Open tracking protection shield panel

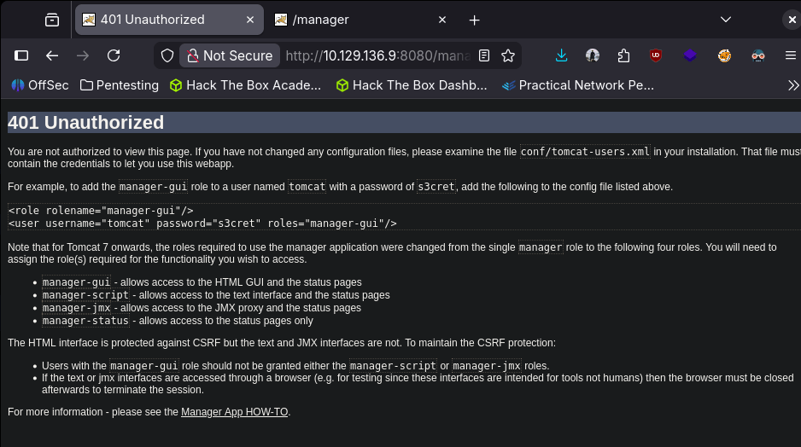pos(167,55)
